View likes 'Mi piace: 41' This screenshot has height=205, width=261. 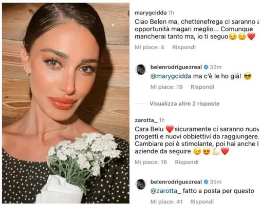(166, 202)
